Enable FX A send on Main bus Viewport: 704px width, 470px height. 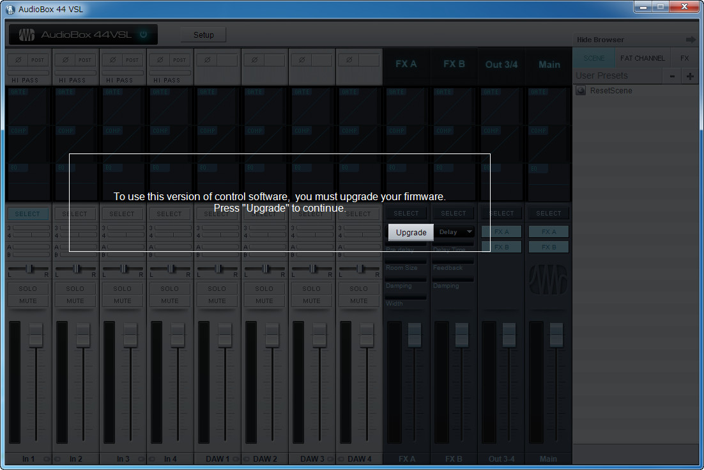coord(549,232)
